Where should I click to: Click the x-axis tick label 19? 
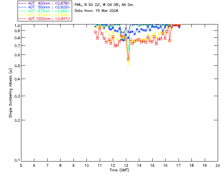[205, 165]
